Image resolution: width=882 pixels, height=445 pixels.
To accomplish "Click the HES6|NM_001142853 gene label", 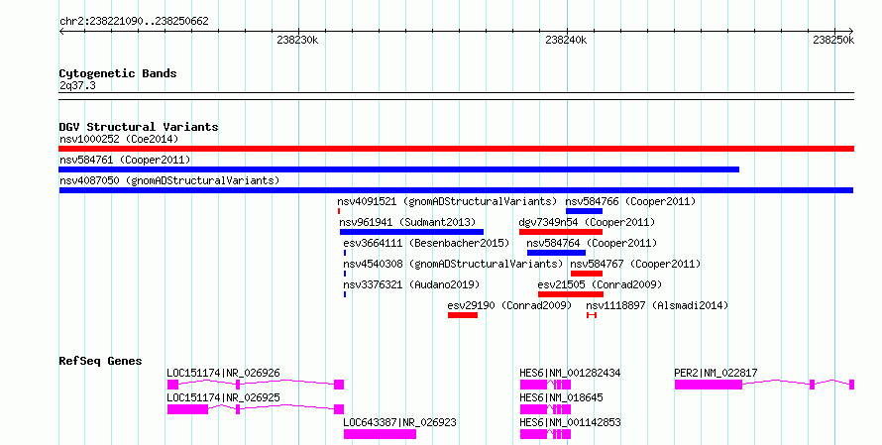I will (x=571, y=422).
